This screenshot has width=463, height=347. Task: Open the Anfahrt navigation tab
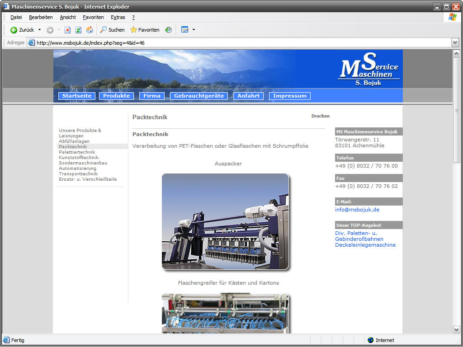pos(248,96)
